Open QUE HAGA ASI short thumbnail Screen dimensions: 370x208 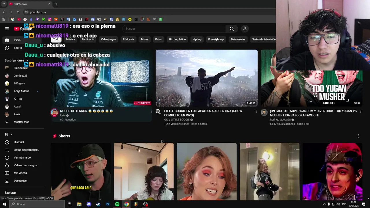pyautogui.click(x=81, y=172)
